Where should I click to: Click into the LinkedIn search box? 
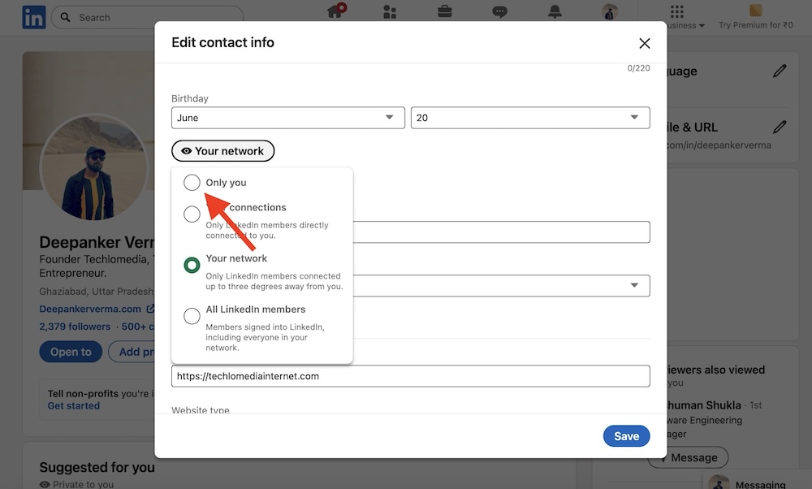click(x=147, y=18)
